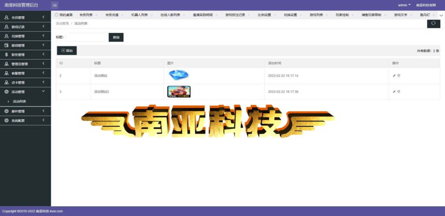This screenshot has height=216, width=445.
Task: Click timestamp 2023-02-22 18:17:36
Action: [283, 92]
